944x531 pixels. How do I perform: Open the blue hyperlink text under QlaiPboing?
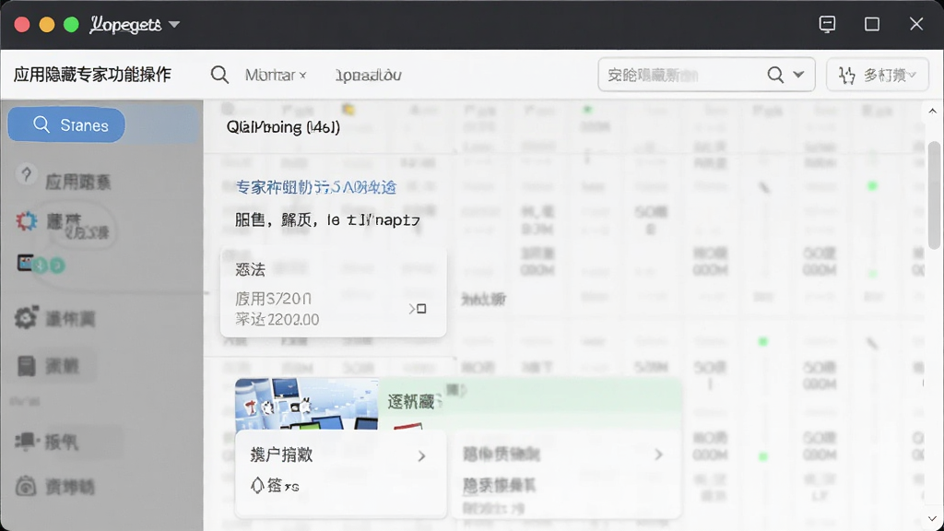(315, 187)
